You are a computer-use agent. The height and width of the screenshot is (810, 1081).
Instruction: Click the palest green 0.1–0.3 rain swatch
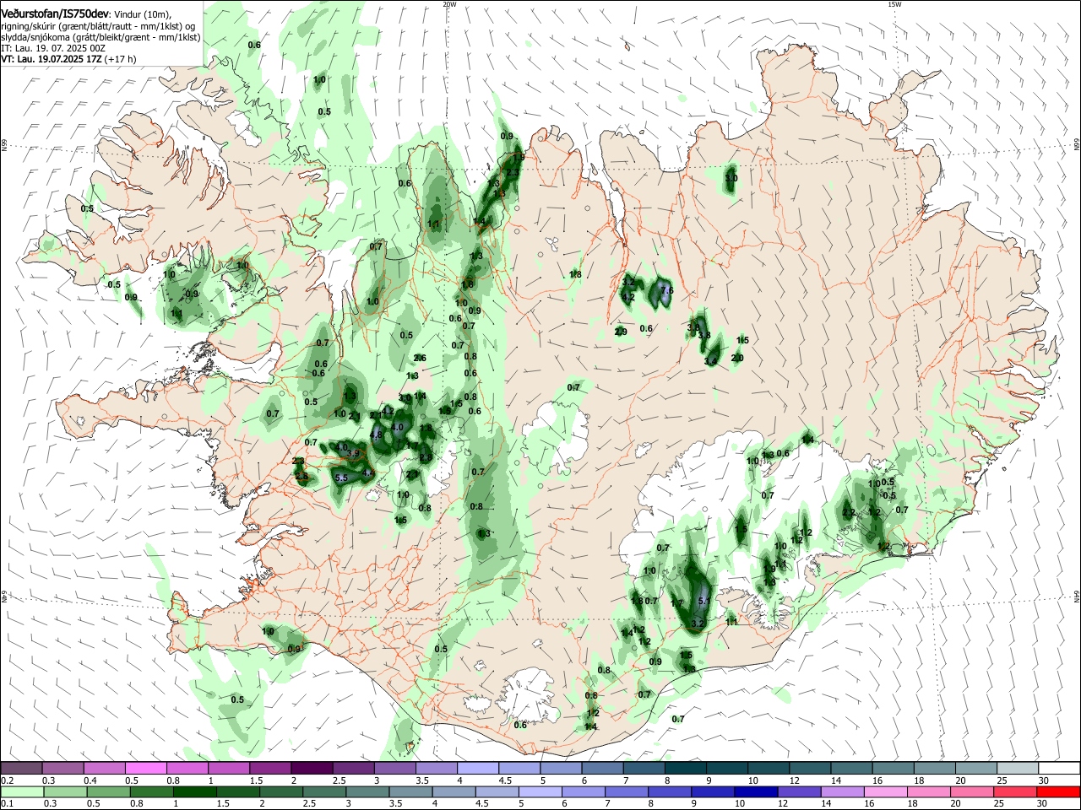22,792
